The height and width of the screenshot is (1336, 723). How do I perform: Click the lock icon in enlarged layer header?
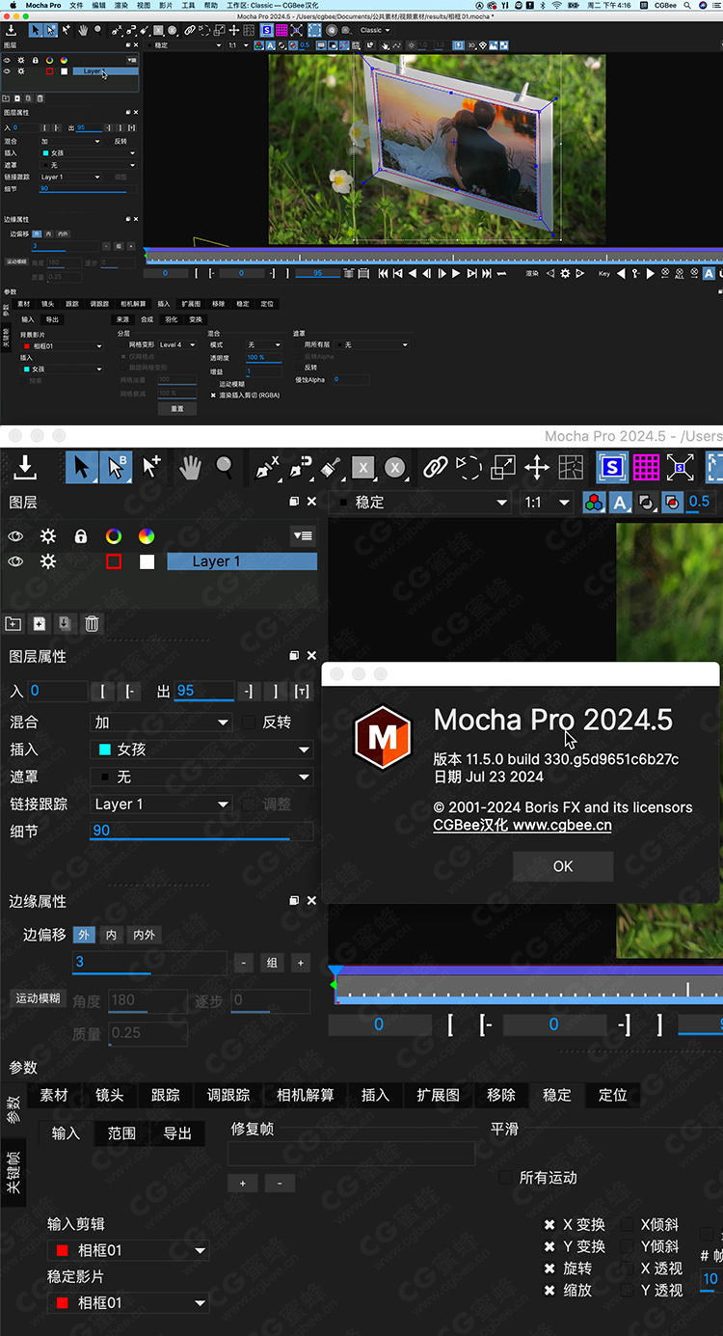tap(81, 536)
